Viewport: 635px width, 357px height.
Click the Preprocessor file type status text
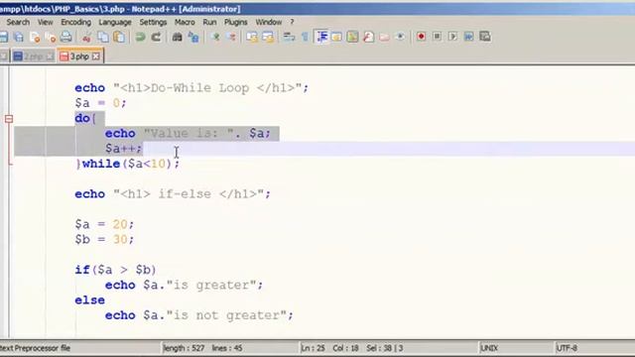(35, 348)
